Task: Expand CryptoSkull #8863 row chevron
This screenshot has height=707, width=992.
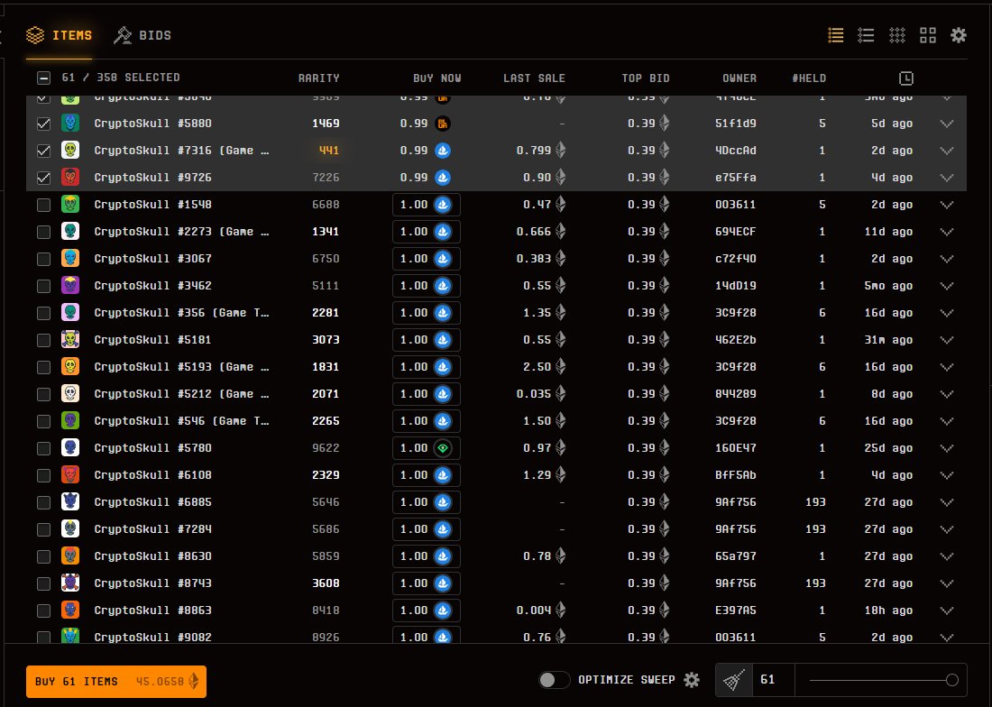Action: (946, 611)
